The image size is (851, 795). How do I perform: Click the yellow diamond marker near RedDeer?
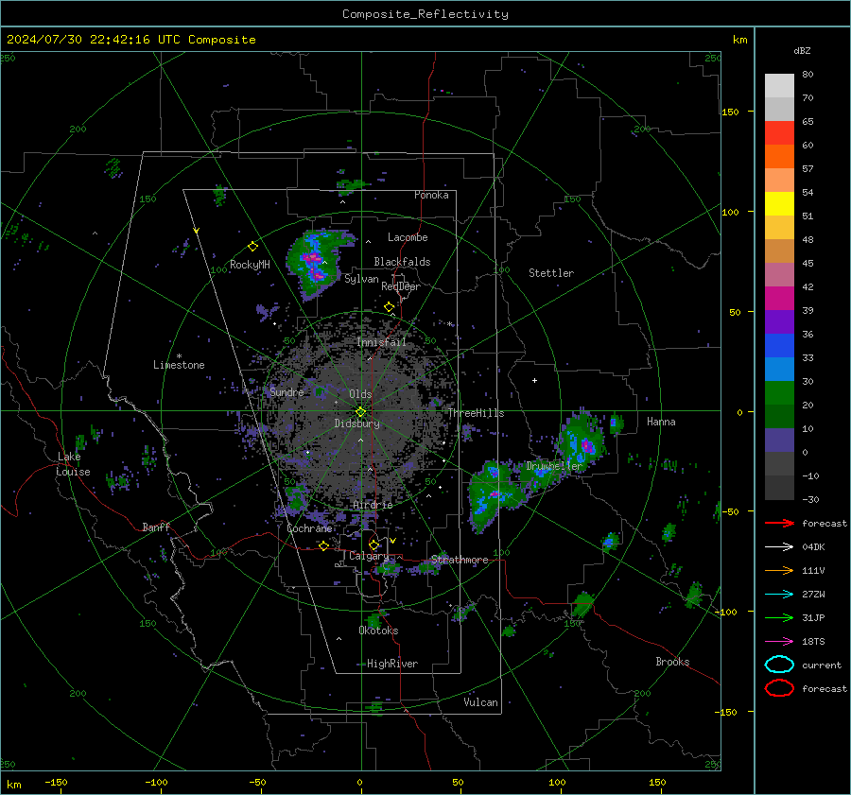[x=390, y=307]
